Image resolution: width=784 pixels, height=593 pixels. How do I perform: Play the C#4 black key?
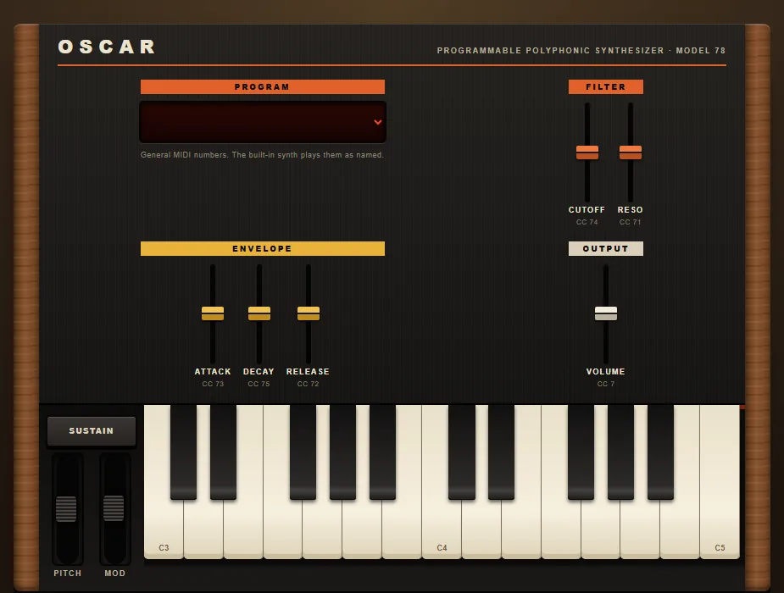pos(461,452)
